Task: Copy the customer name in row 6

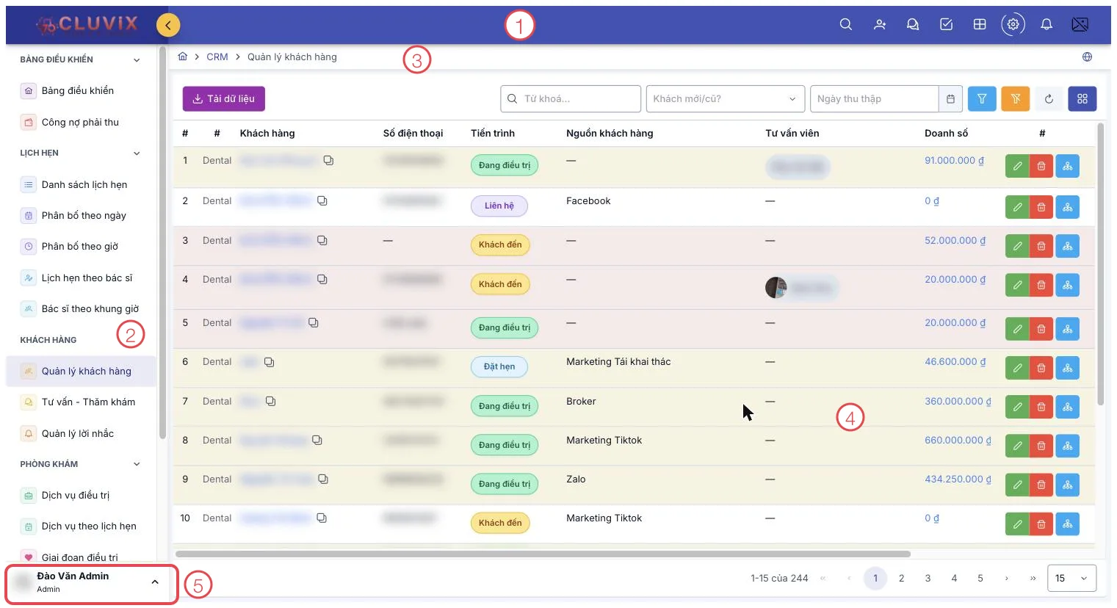Action: [270, 362]
